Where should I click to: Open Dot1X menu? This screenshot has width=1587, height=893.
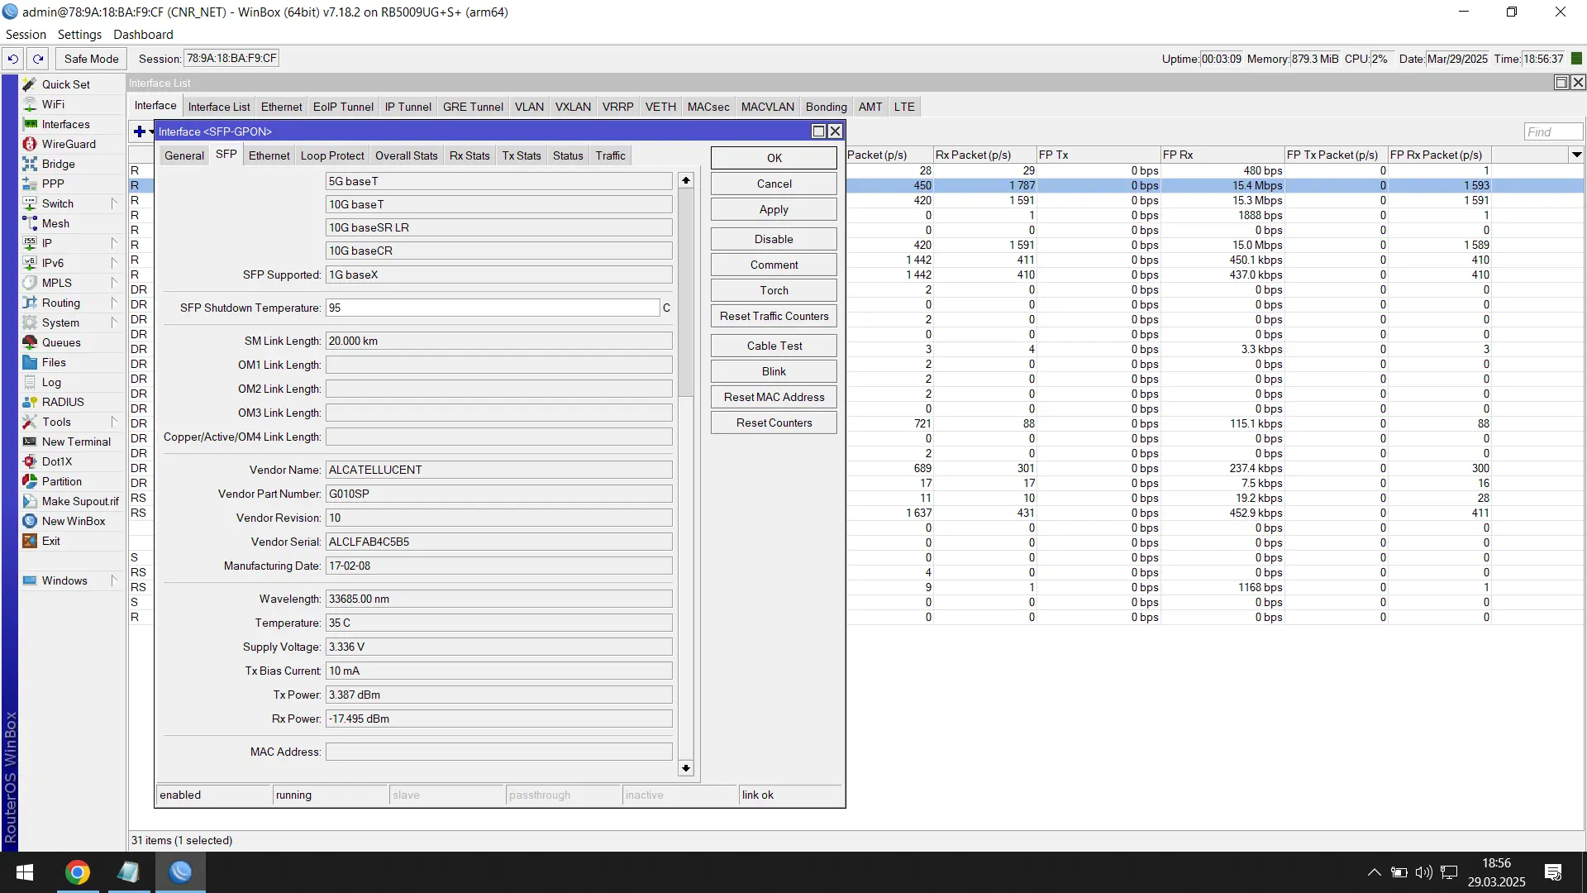click(x=57, y=461)
